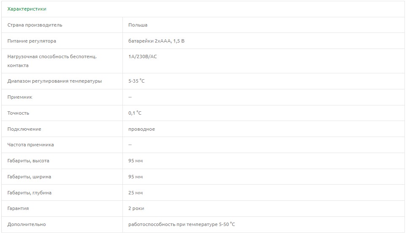407x234 pixels.
Task: Click the Диапазон регулирования температуры label
Action: (x=54, y=81)
